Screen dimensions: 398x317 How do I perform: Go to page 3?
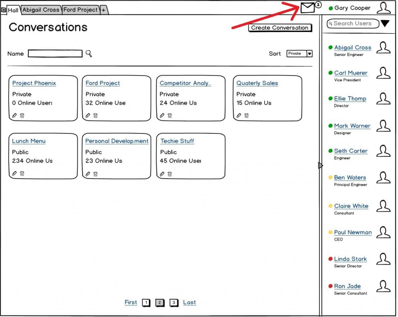pyautogui.click(x=174, y=303)
